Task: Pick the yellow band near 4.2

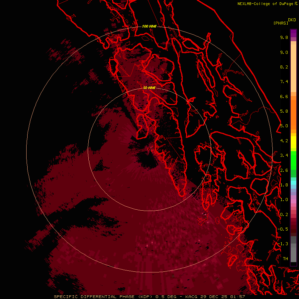Action: [293, 142]
